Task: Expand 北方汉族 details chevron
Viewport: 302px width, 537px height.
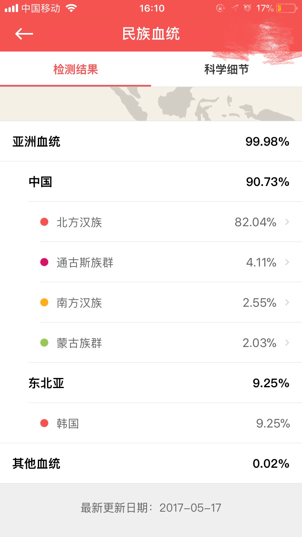Action: [287, 222]
